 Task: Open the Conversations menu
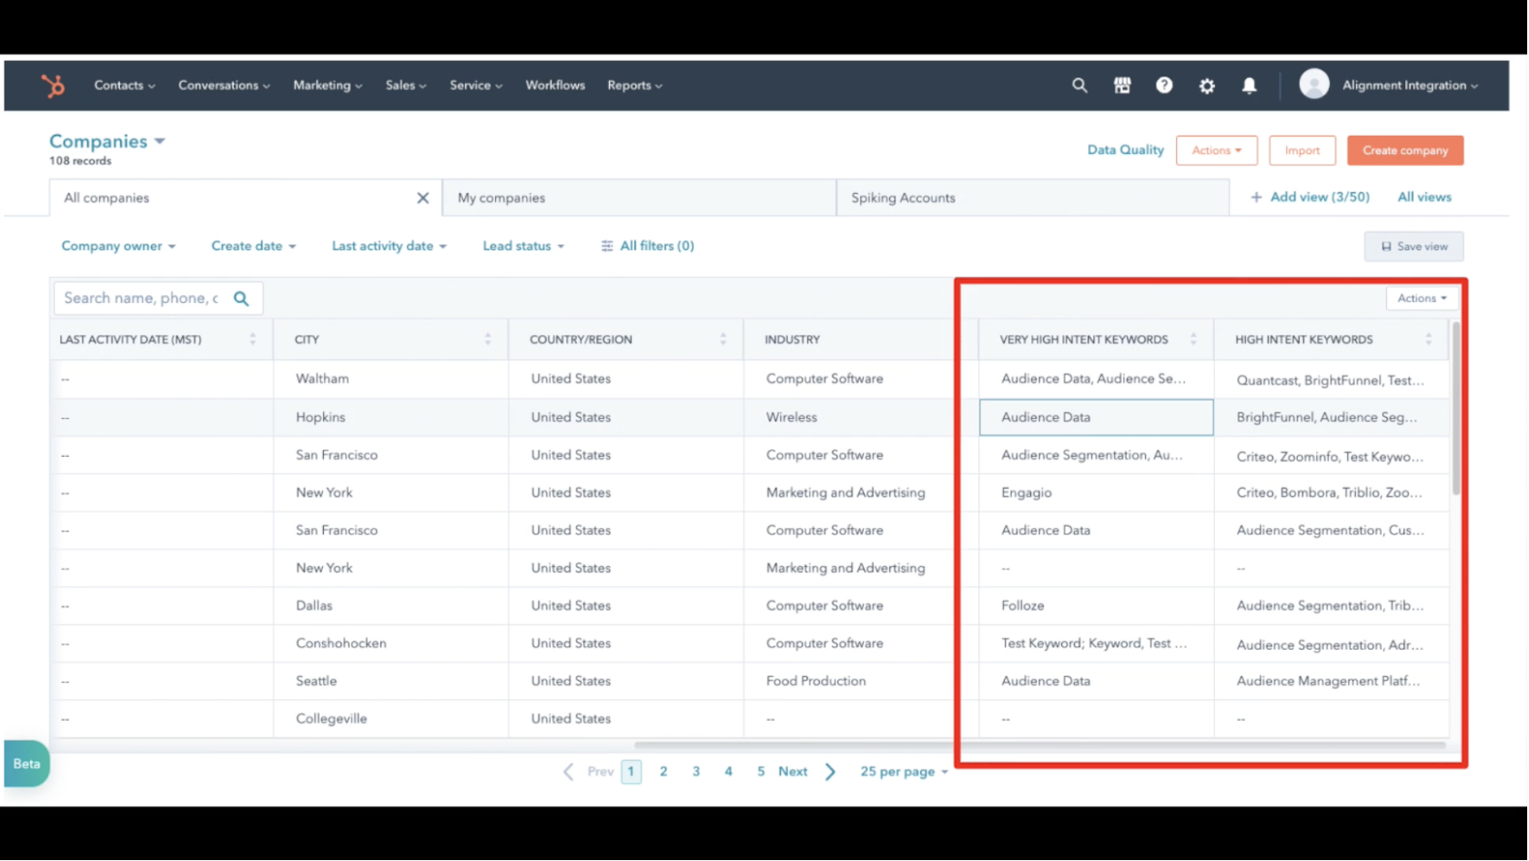(224, 86)
